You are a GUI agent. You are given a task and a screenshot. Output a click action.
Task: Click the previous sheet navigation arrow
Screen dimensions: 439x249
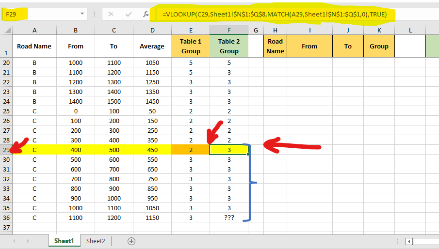(14, 241)
